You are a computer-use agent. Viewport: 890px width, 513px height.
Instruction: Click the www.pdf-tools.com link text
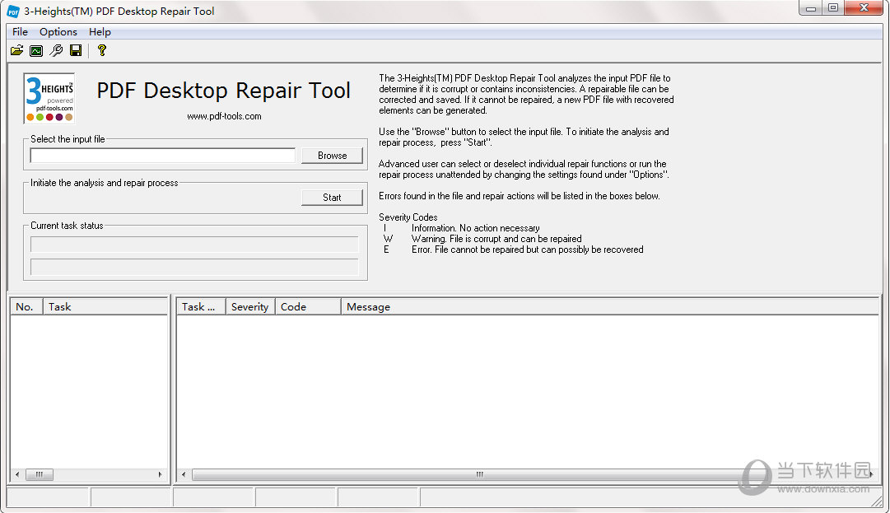point(224,116)
